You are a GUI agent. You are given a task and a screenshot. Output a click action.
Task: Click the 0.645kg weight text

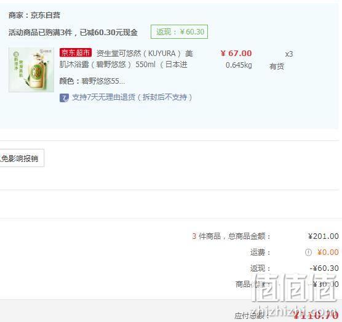coord(239,65)
